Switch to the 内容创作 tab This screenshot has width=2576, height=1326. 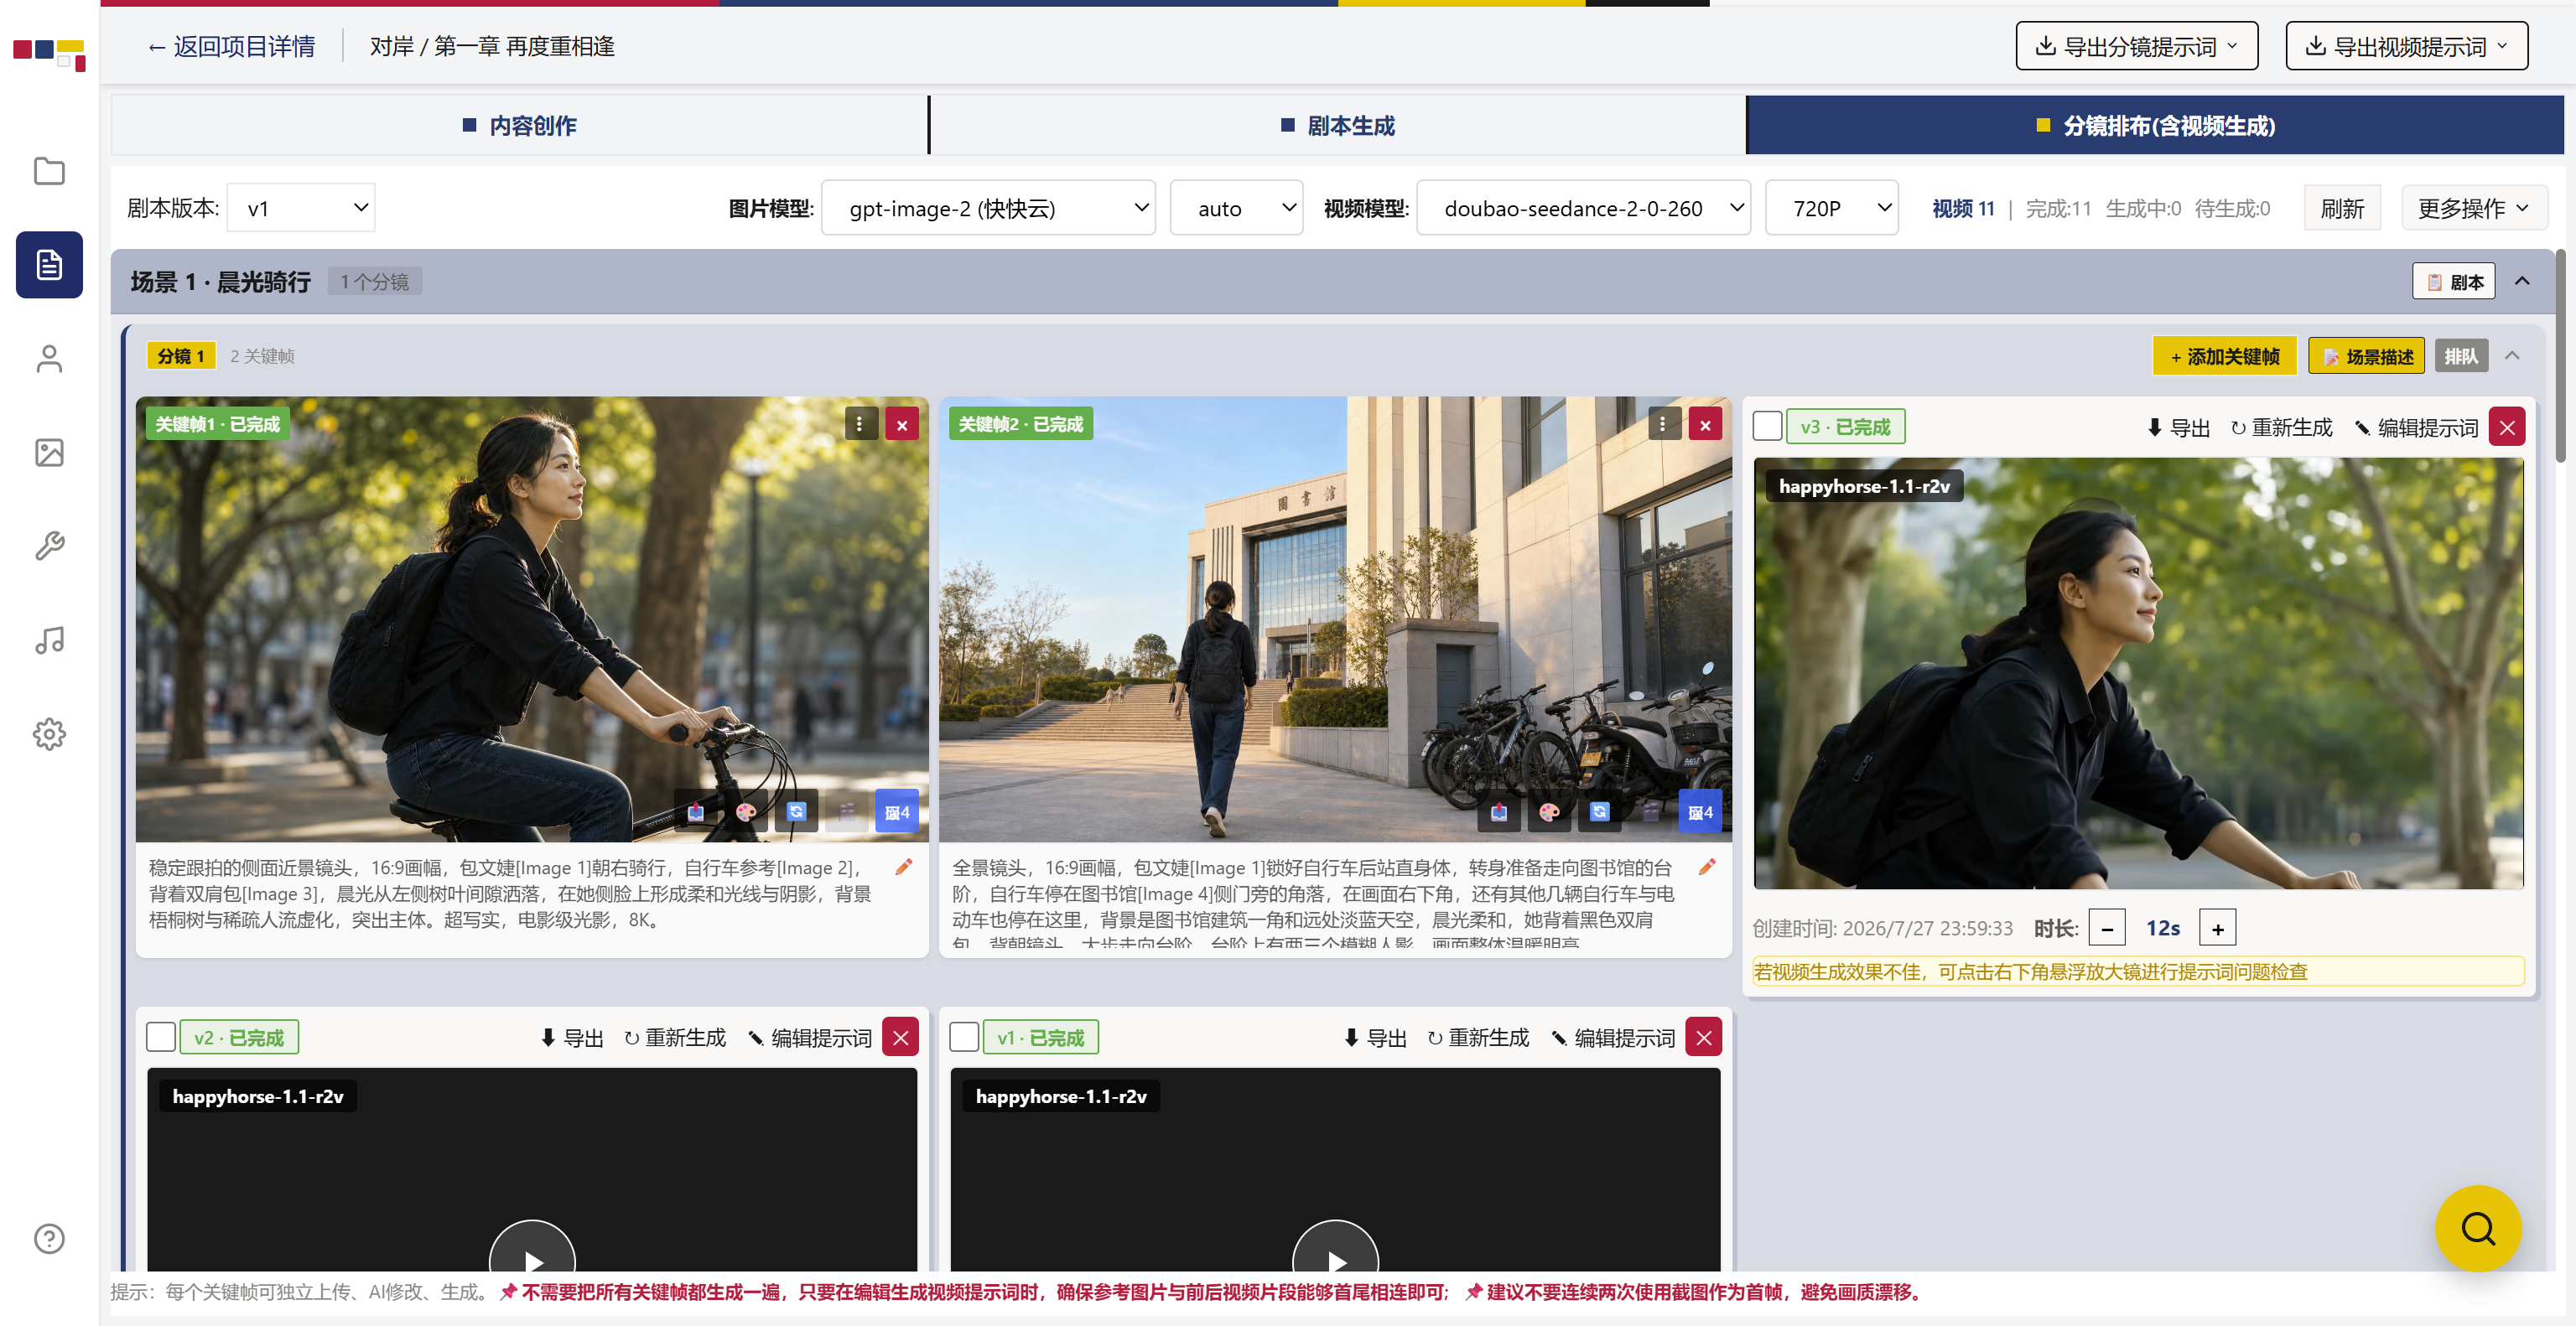(520, 125)
